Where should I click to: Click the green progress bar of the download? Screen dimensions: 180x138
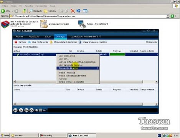(117, 54)
